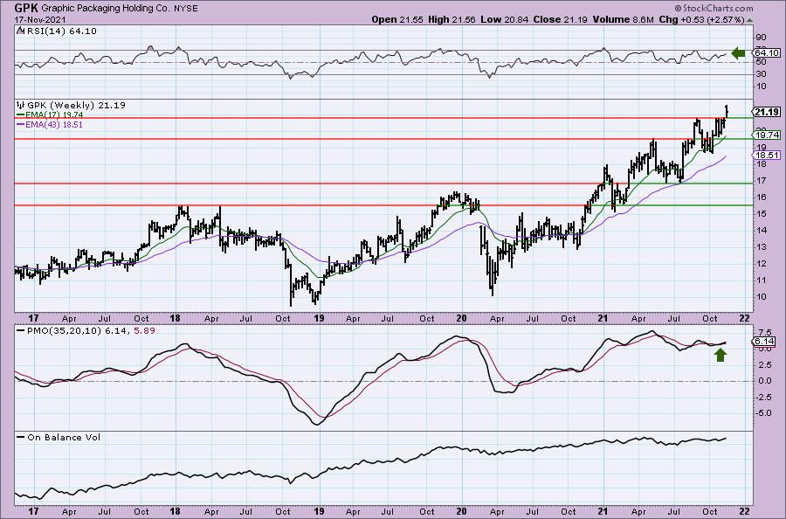Click the 64.10 RSI value tag on the right axis
The height and width of the screenshot is (519, 786).
click(x=767, y=52)
